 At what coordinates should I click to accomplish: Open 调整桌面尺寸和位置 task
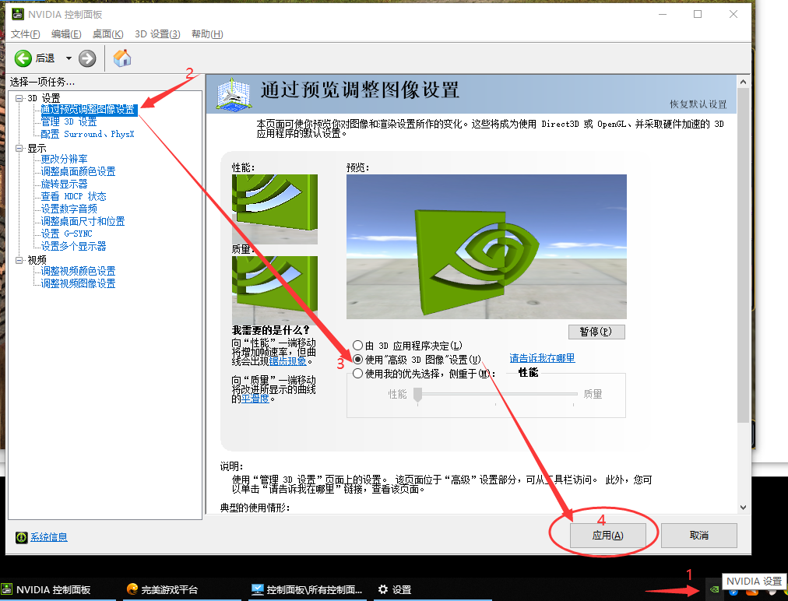coord(83,221)
